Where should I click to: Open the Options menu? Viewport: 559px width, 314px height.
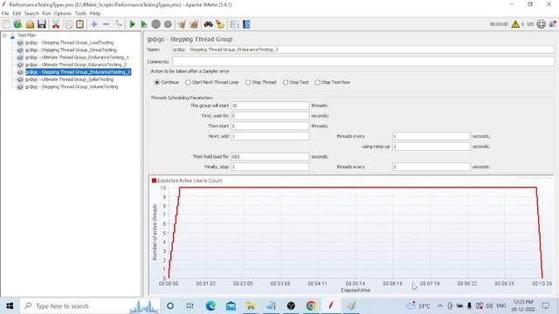tap(63, 14)
